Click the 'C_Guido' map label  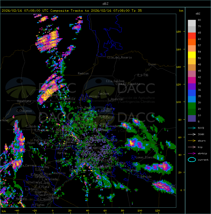(31, 126)
